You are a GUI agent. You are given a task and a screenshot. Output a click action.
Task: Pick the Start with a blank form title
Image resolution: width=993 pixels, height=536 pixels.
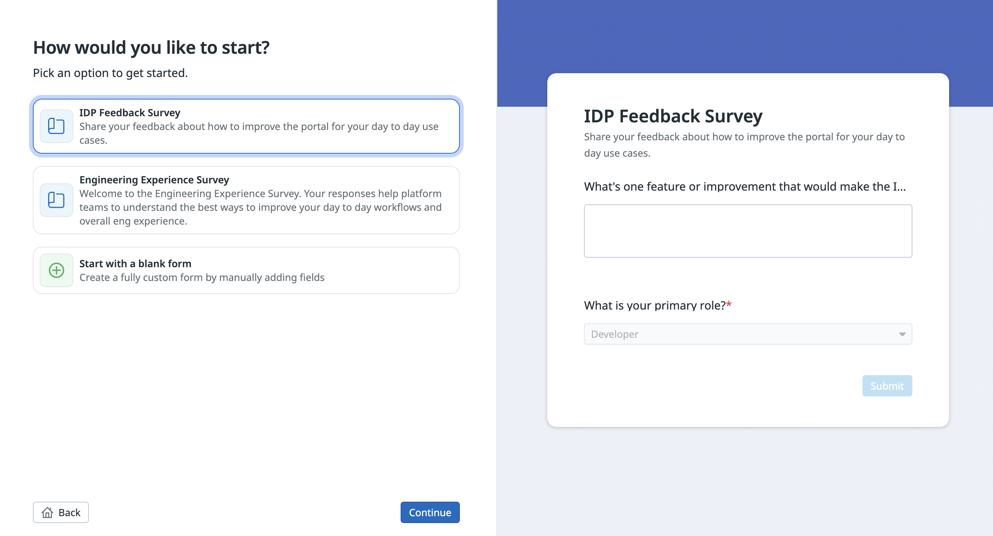[135, 263]
